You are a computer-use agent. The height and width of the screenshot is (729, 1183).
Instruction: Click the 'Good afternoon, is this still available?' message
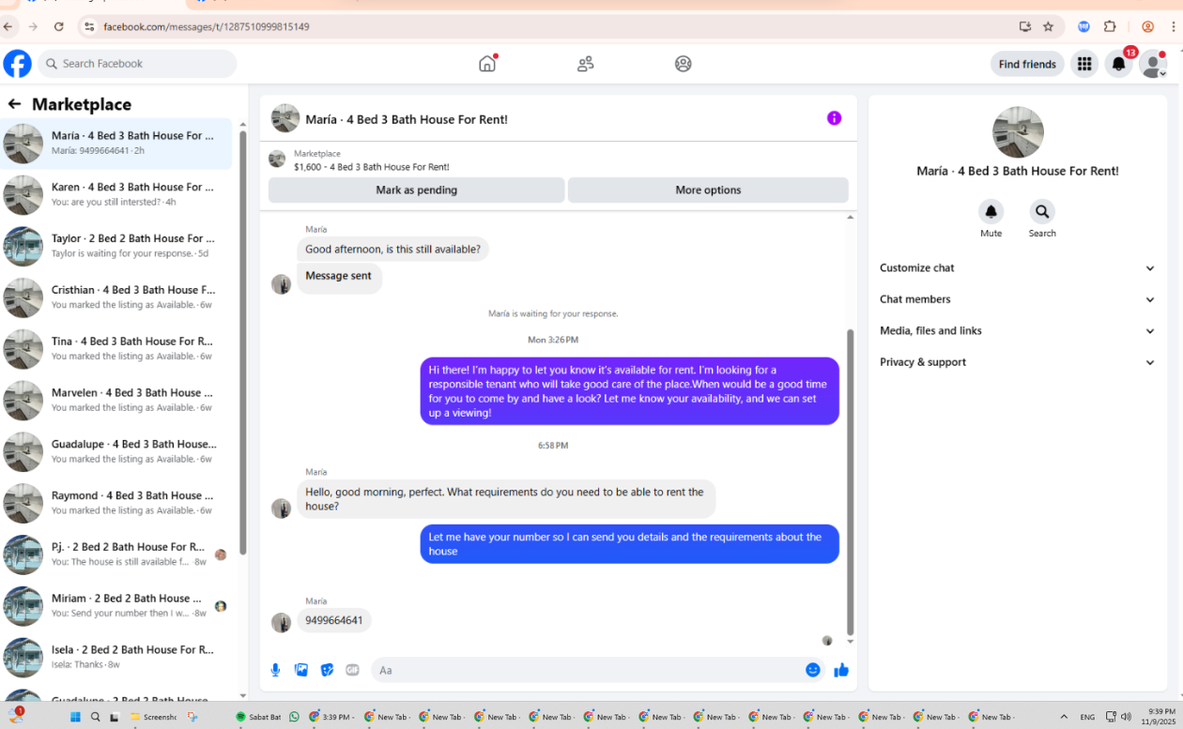[x=392, y=250]
